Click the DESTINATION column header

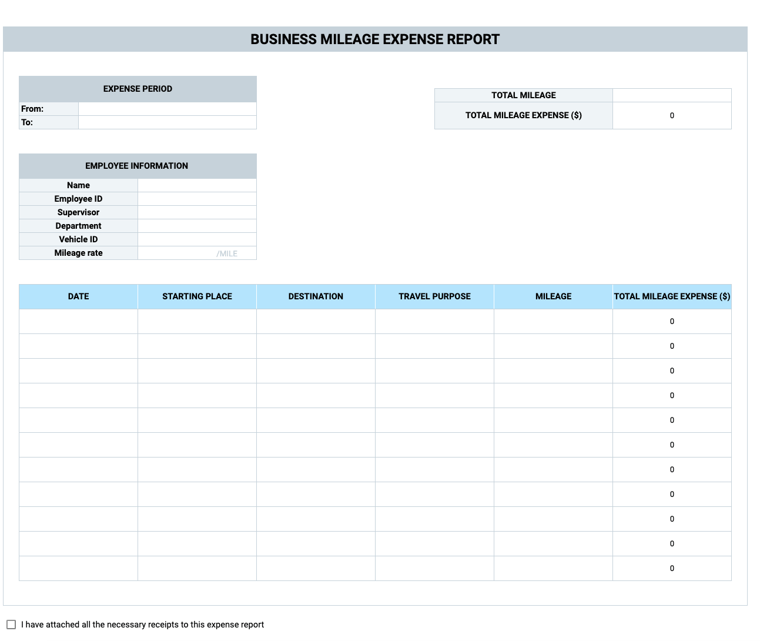click(316, 296)
